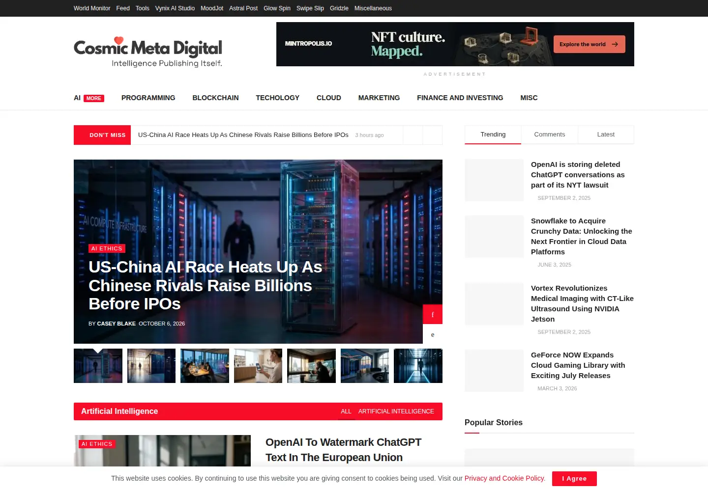The width and height of the screenshot is (708, 491).
Task: Open Snowflake to Acquire Crunchy Data article
Action: (582, 236)
